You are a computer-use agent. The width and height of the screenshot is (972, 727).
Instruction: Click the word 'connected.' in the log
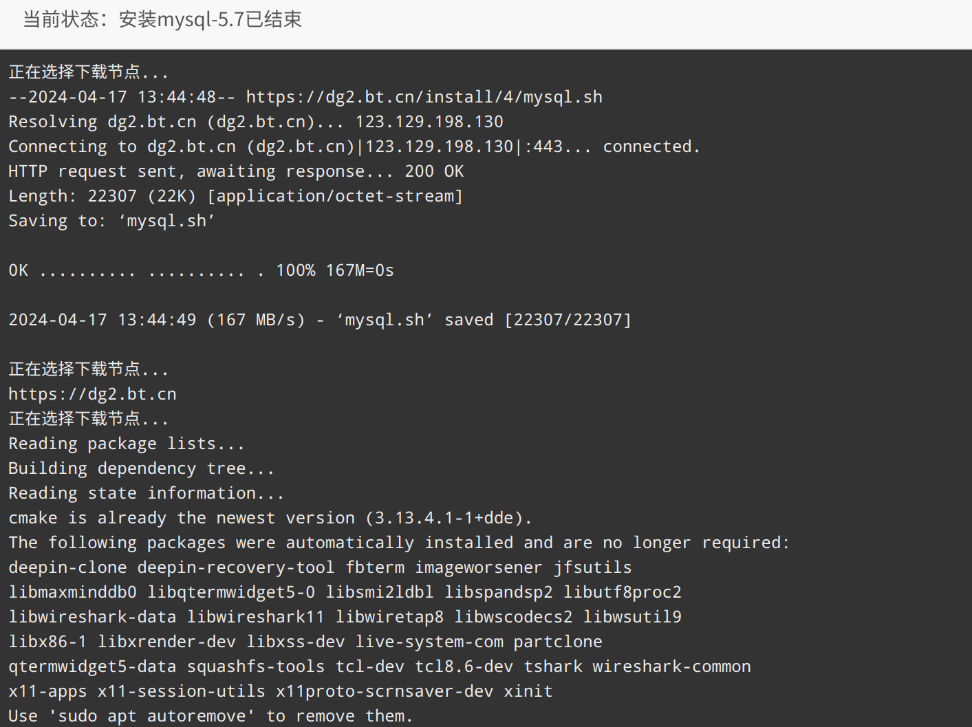pyautogui.click(x=651, y=147)
